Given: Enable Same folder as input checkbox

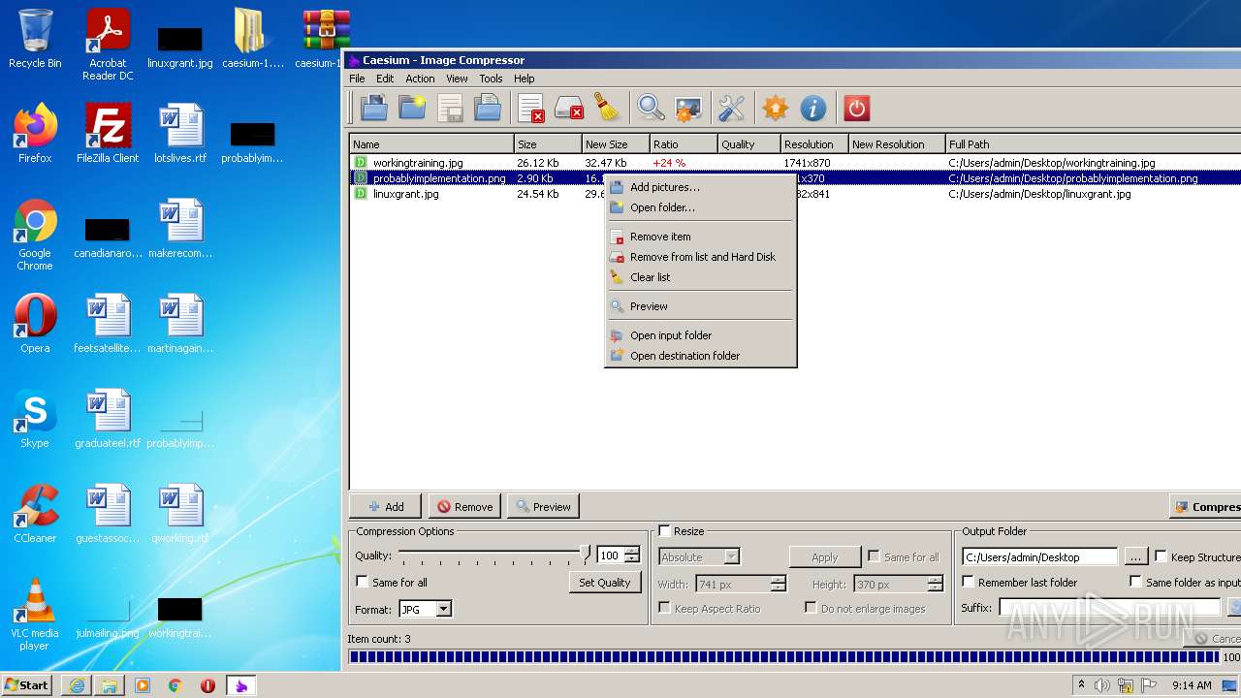Looking at the screenshot, I should pos(1135,582).
